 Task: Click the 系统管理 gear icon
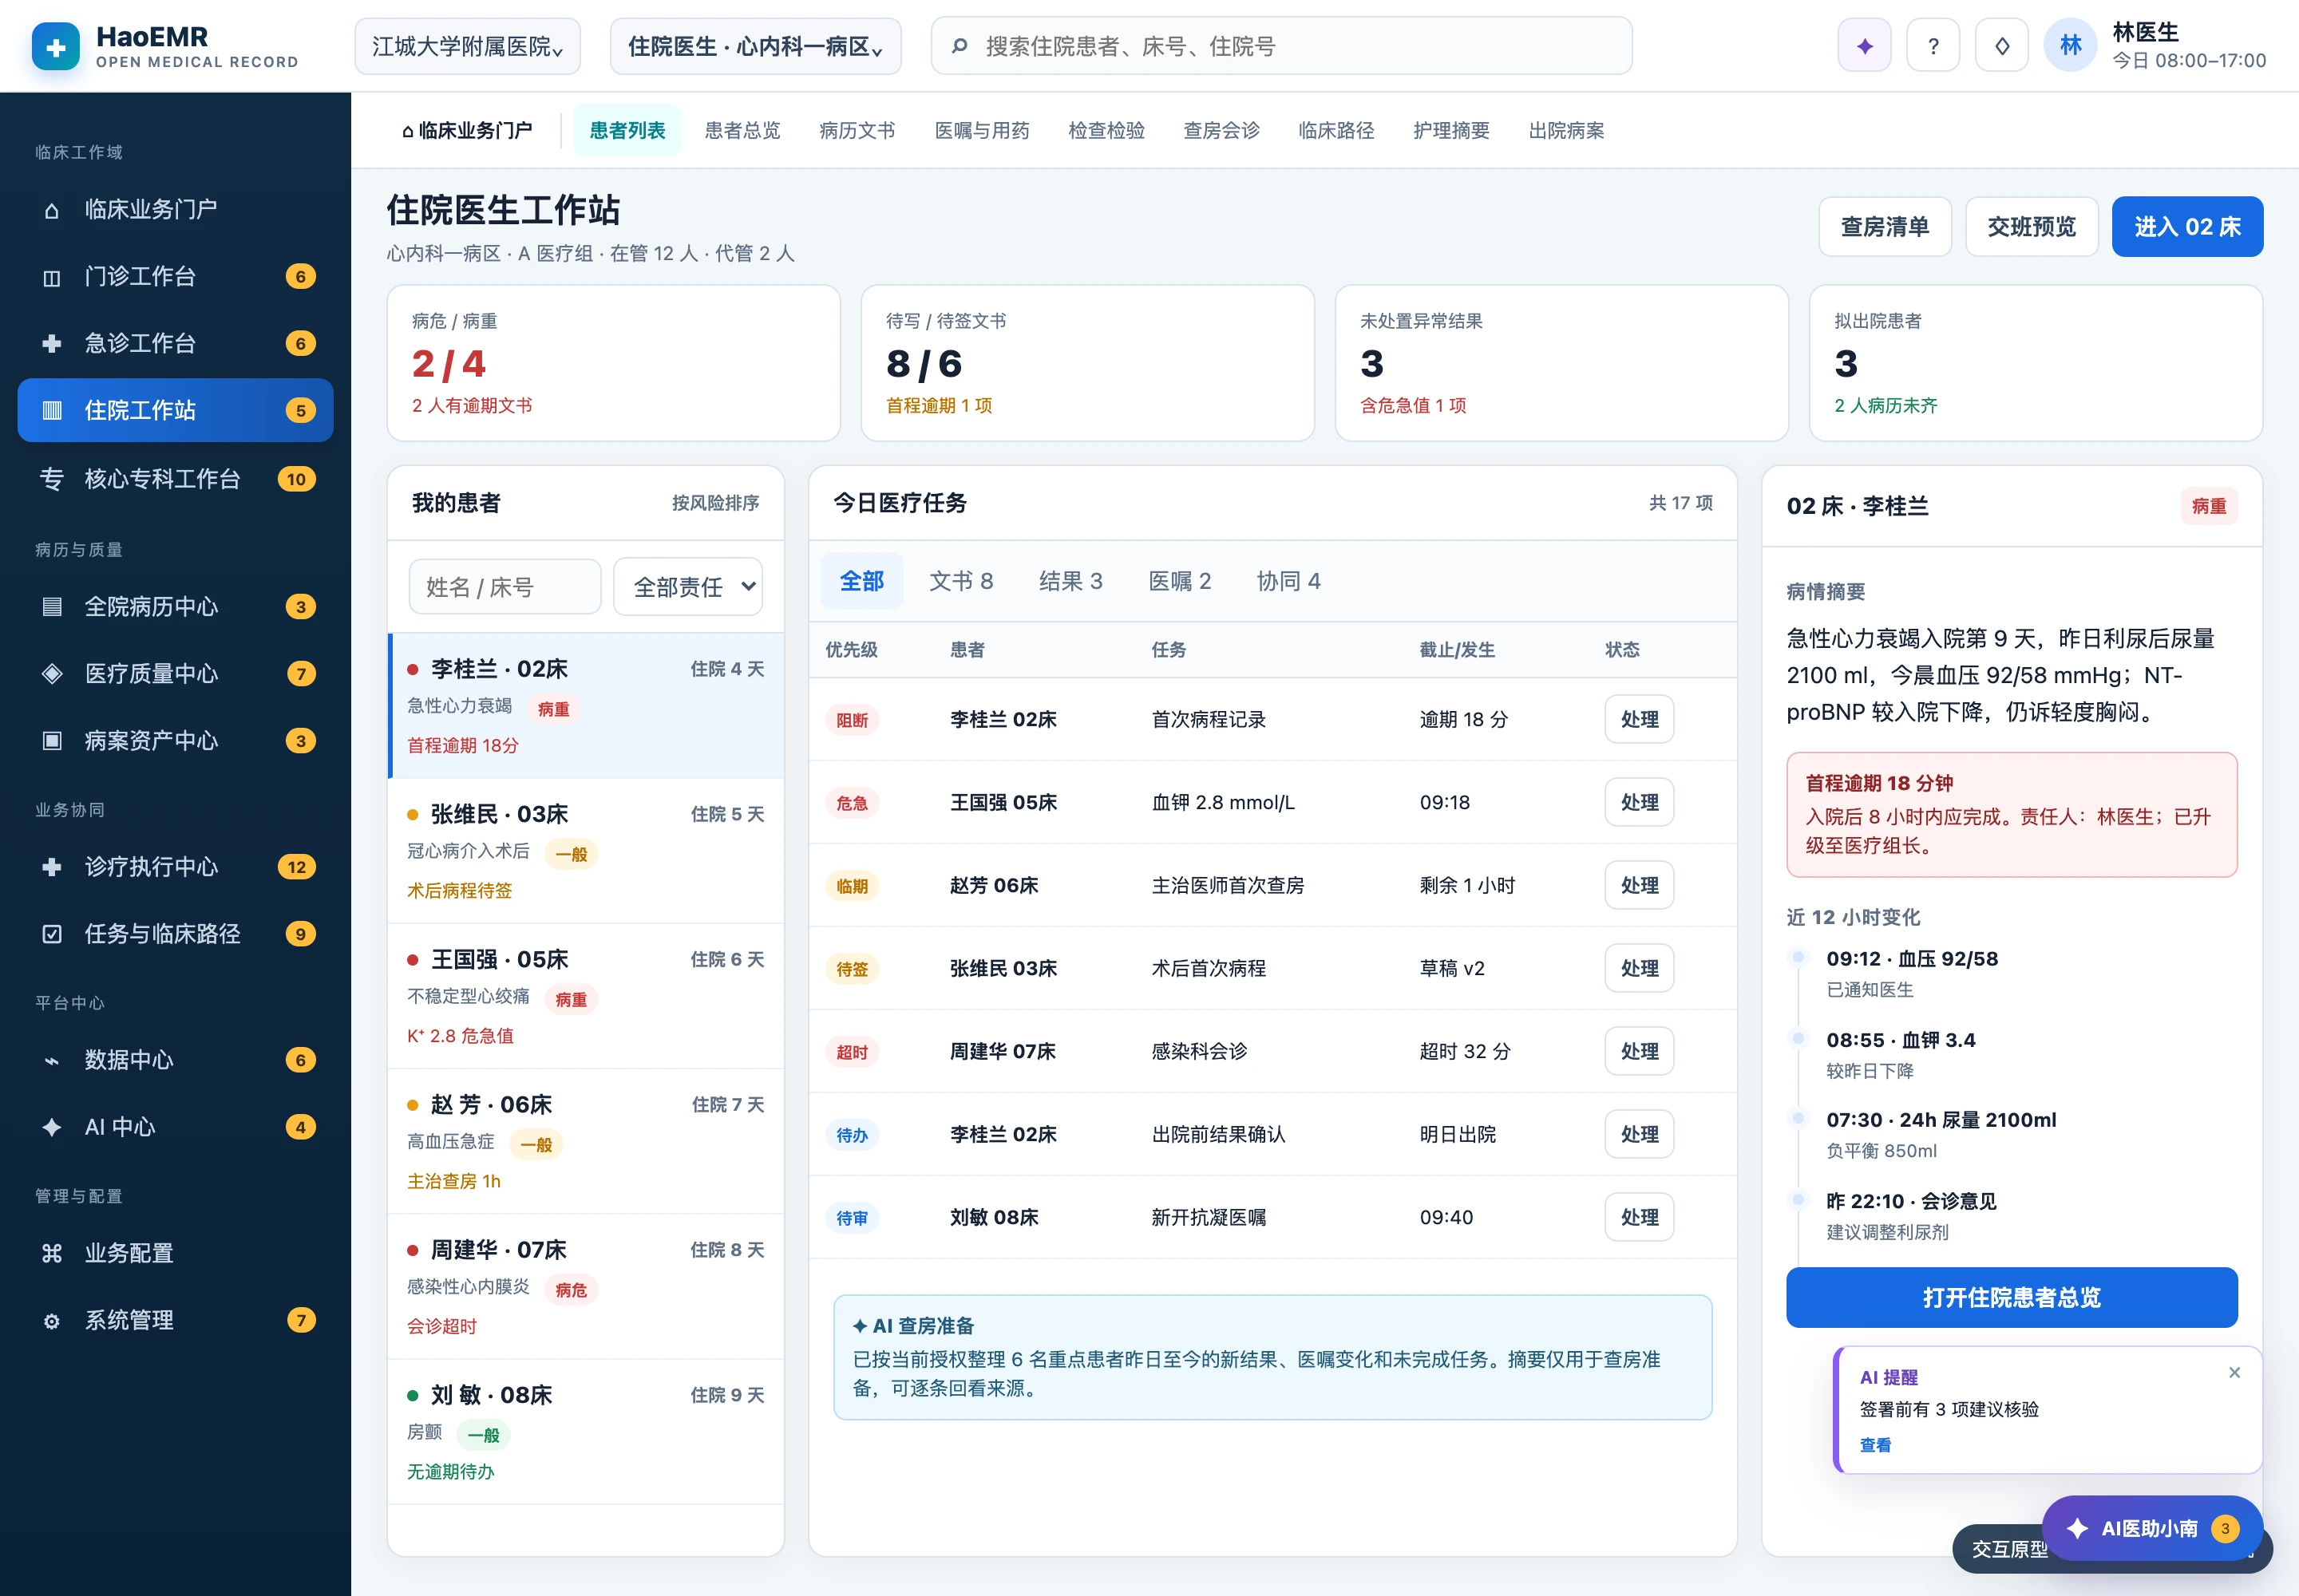(x=52, y=1321)
